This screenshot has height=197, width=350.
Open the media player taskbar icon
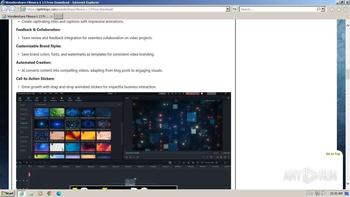coord(40,193)
